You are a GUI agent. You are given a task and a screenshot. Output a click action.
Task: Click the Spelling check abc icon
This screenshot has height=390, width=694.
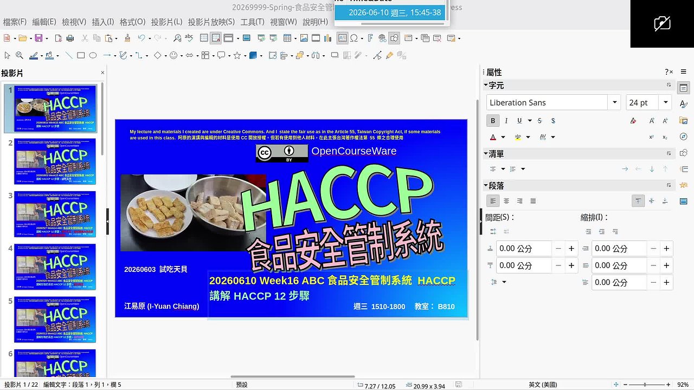point(189,38)
